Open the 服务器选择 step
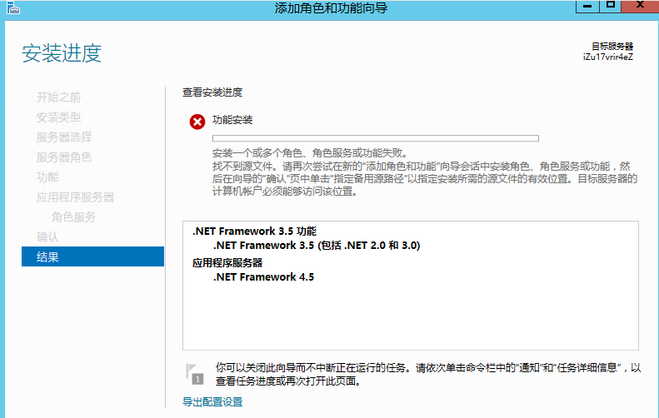Screen dimensions: 659x418 click(x=64, y=137)
